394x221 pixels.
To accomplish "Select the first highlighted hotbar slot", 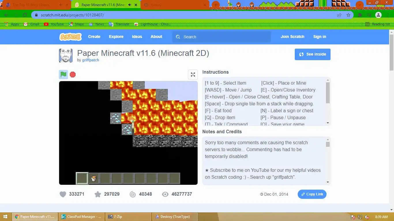I will coord(82,178).
